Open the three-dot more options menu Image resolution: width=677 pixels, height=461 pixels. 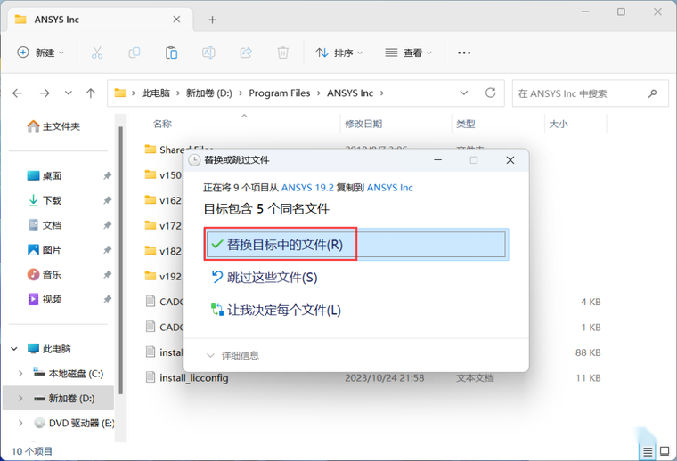point(464,53)
